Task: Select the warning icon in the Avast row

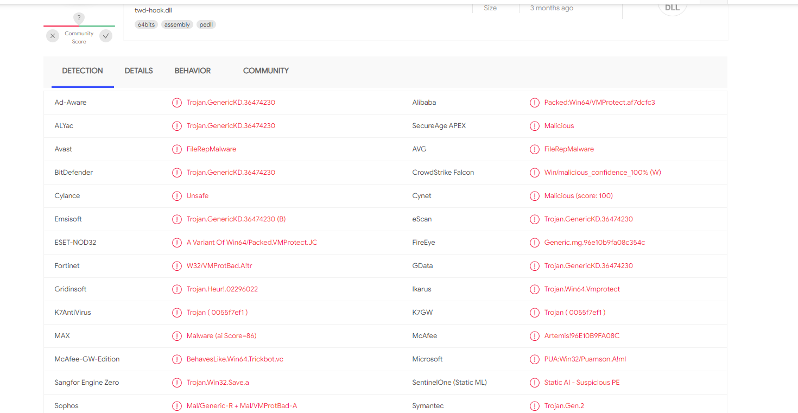Action: click(x=177, y=149)
